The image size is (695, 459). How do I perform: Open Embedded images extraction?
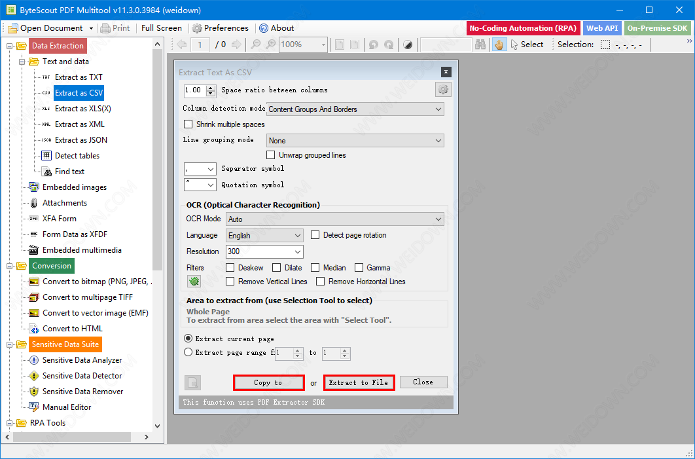click(x=75, y=187)
